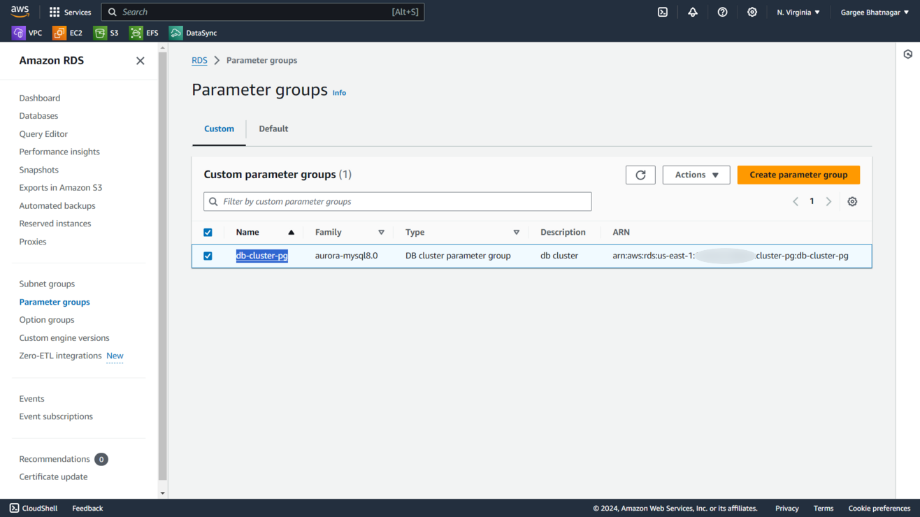
Task: Focus the filter by custom parameter groups field
Action: (398, 201)
